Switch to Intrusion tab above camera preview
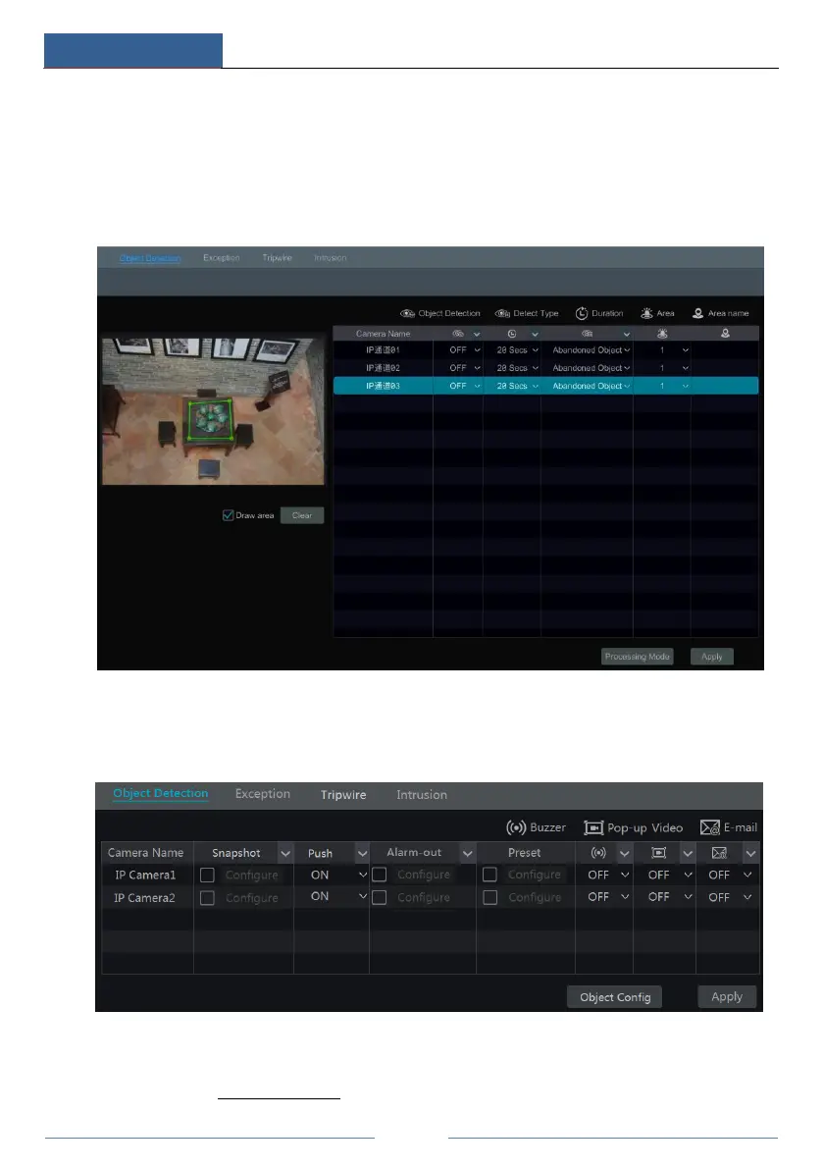This screenshot has width=823, height=1169. [330, 258]
